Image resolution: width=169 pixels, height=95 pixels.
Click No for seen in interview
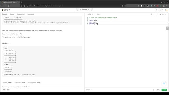click(8, 89)
